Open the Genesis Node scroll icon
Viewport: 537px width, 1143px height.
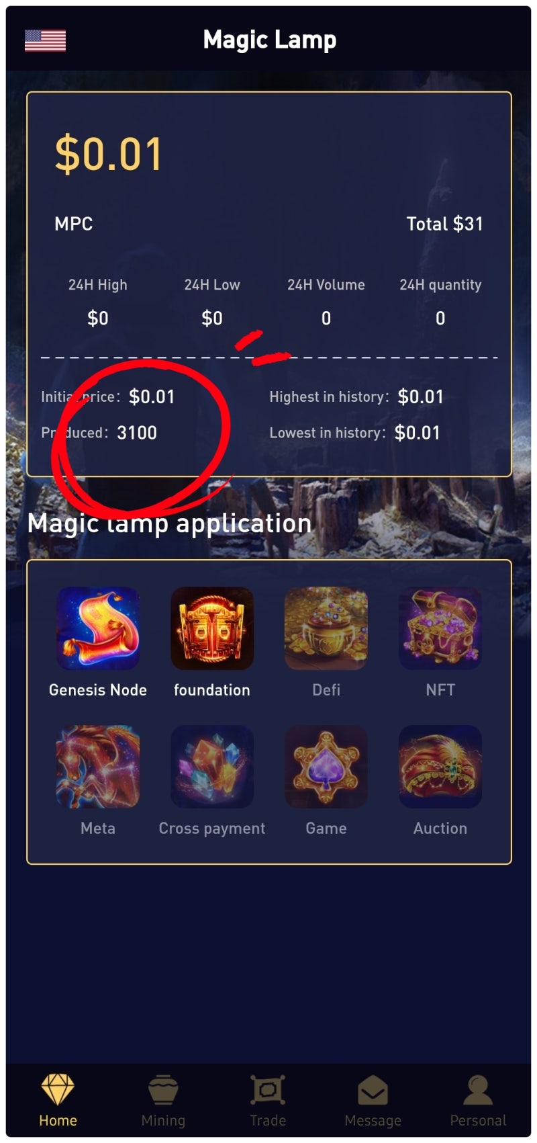(x=98, y=628)
